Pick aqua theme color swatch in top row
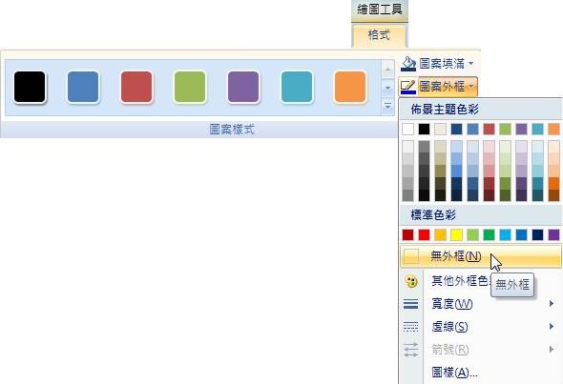 click(537, 129)
